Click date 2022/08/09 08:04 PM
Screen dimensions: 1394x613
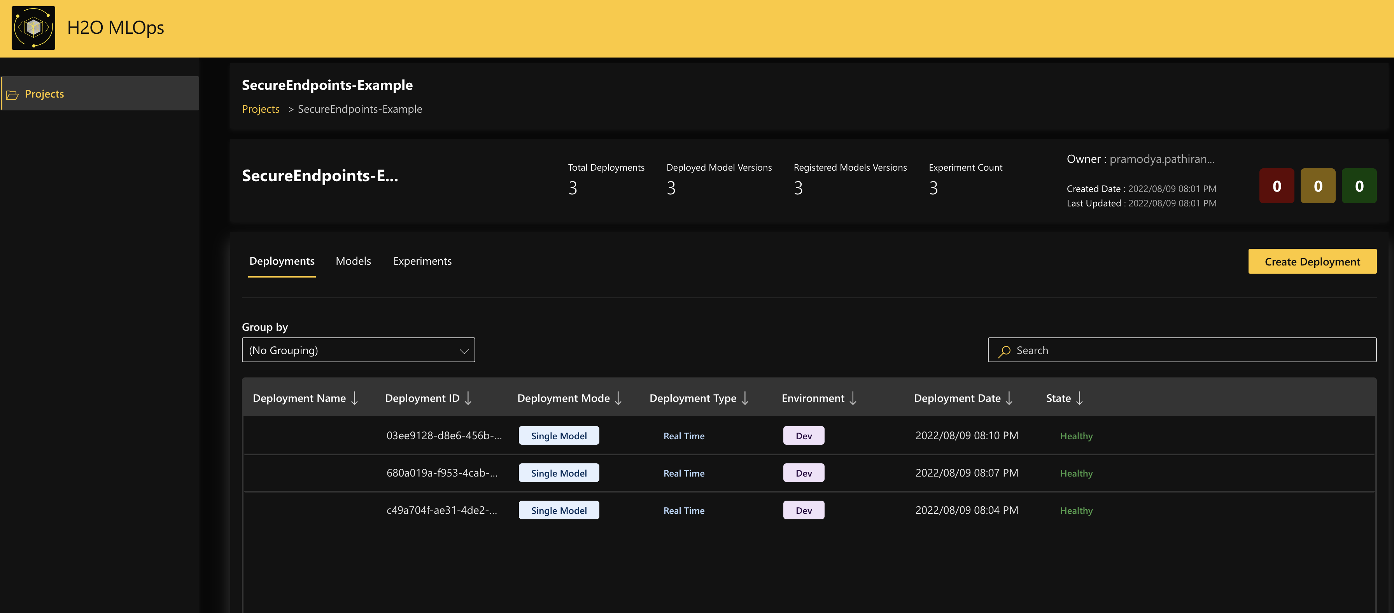tap(967, 510)
